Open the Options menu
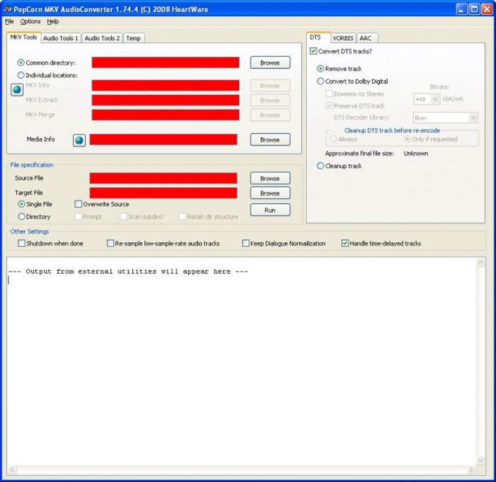Image resolution: width=496 pixels, height=482 pixels. (x=30, y=21)
